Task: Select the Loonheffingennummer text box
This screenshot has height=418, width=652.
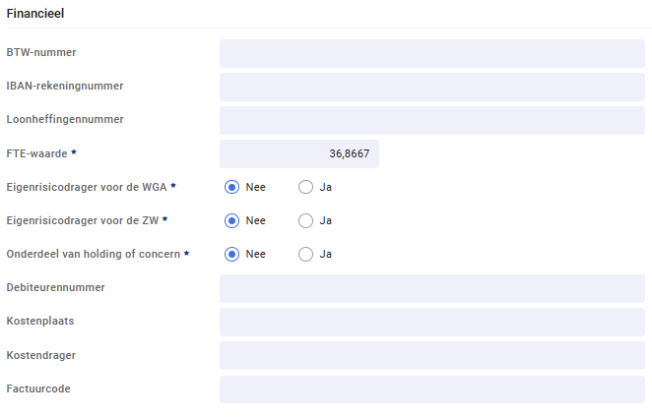Action: click(x=432, y=120)
